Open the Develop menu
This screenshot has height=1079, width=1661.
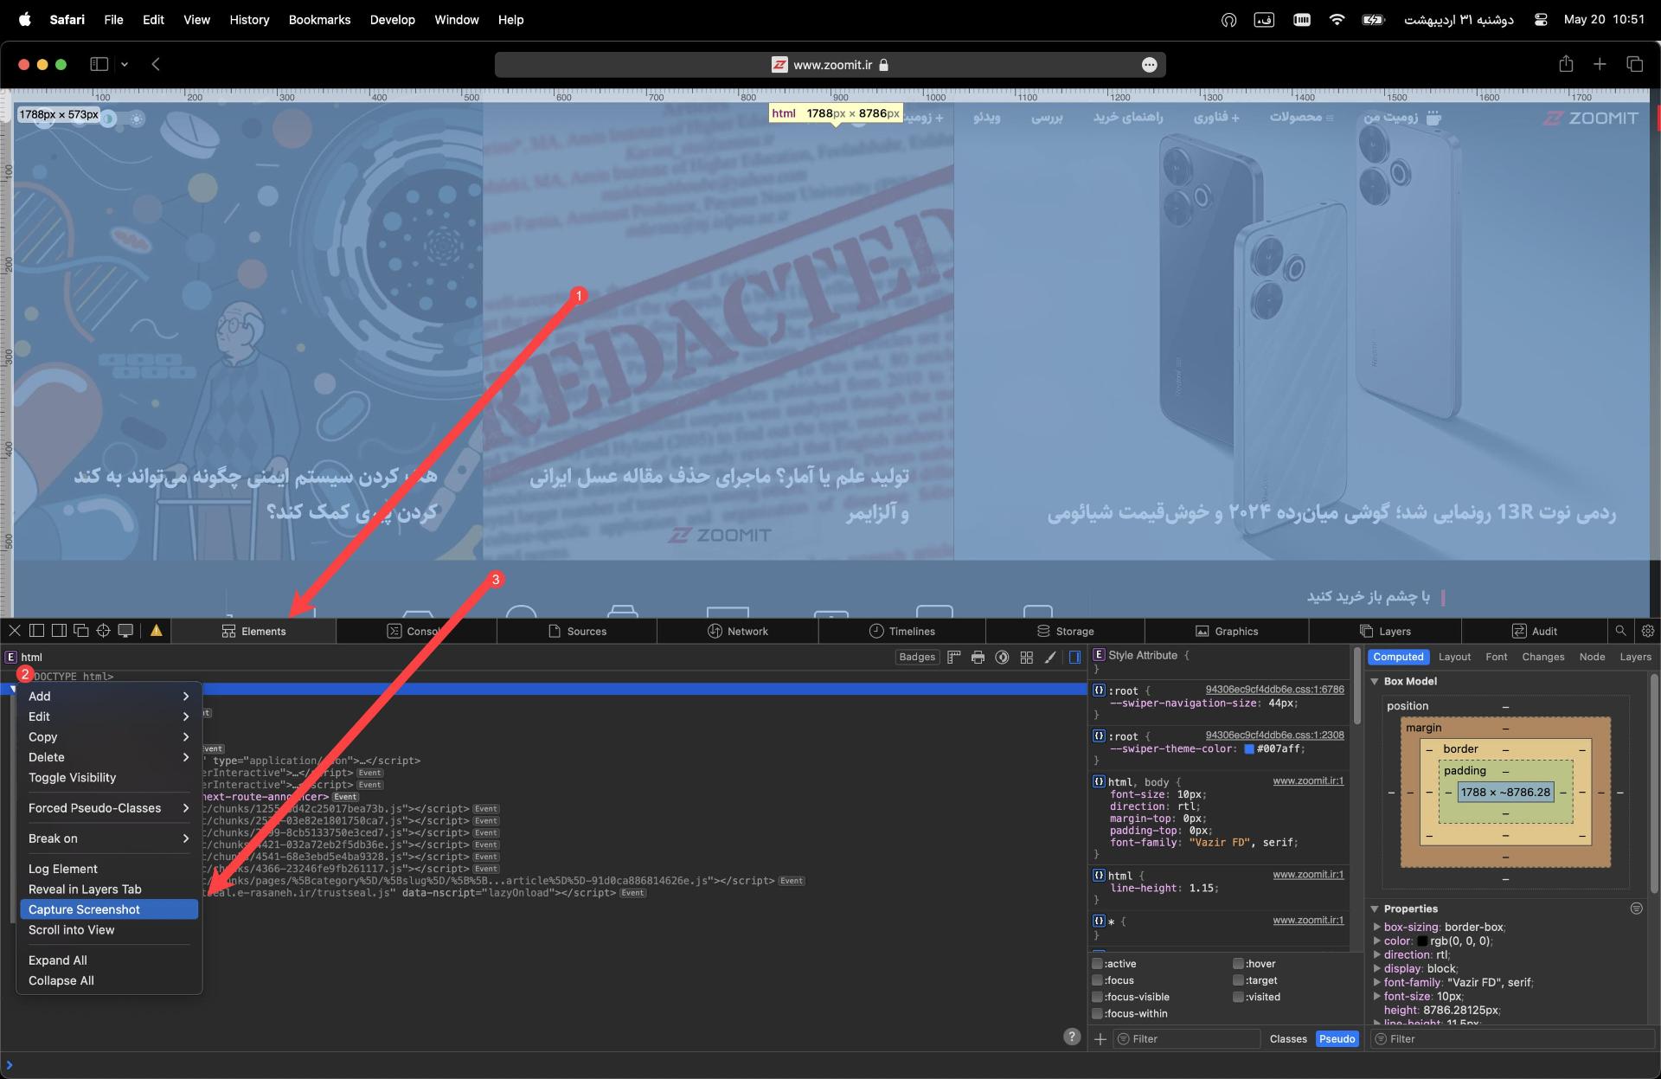[x=392, y=19]
